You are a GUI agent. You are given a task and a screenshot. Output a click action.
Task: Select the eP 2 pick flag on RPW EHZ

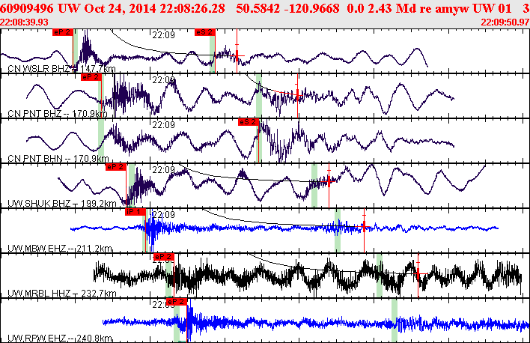pyautogui.click(x=177, y=302)
